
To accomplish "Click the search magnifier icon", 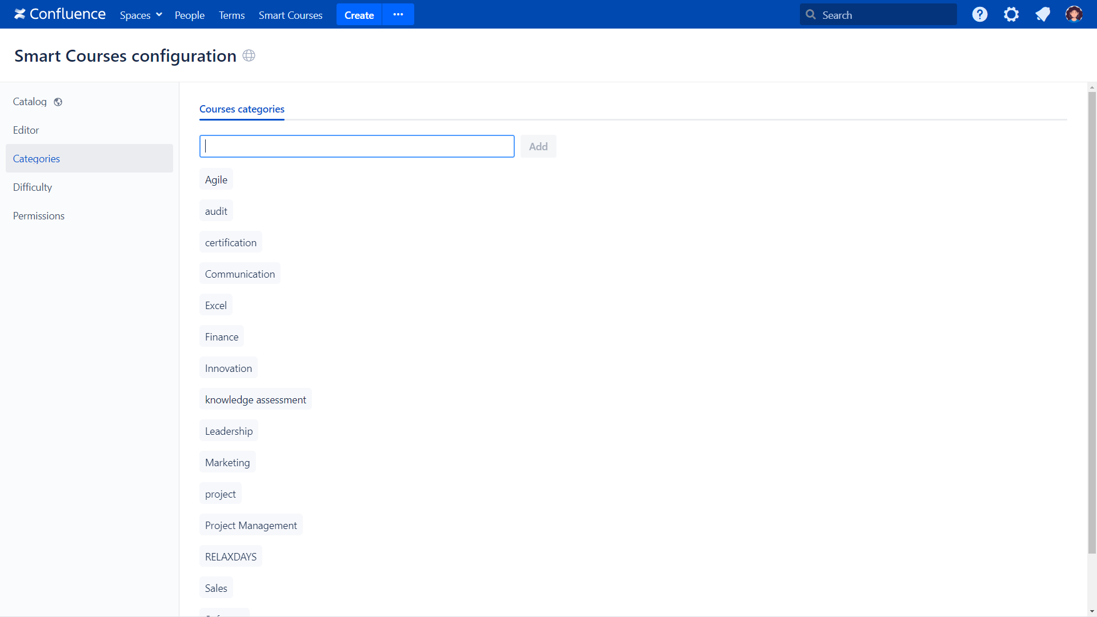I will (810, 14).
